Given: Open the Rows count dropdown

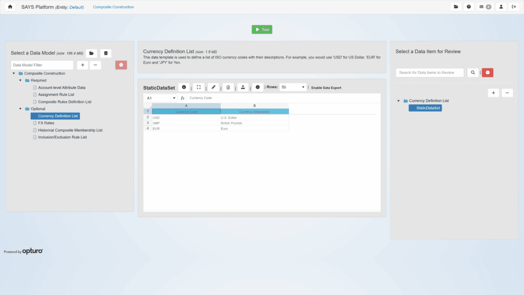Looking at the screenshot, I should coord(293,88).
